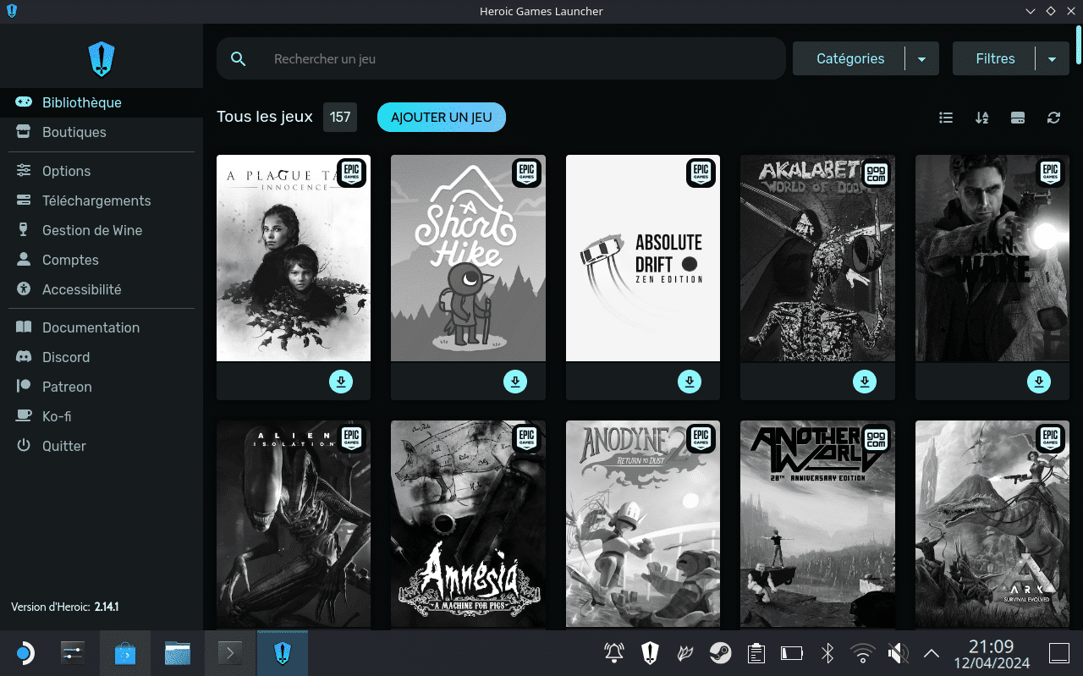The width and height of the screenshot is (1083, 676).
Task: Click the search magnifier icon
Action: [239, 59]
